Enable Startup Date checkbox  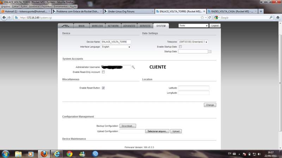coord(180,47)
